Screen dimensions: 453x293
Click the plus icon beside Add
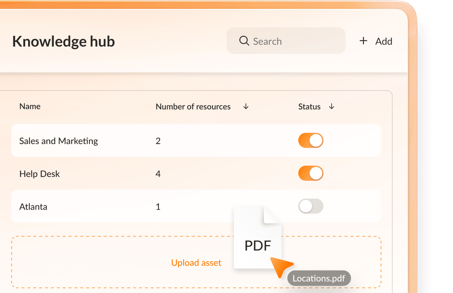(x=363, y=41)
